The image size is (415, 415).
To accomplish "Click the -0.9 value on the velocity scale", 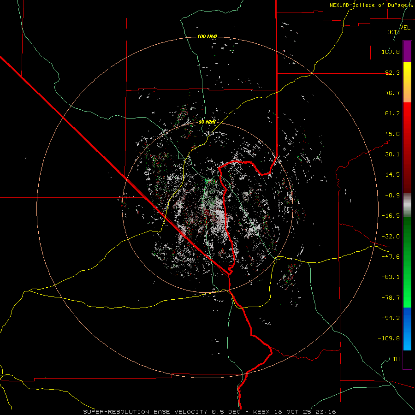I will 392,196.
